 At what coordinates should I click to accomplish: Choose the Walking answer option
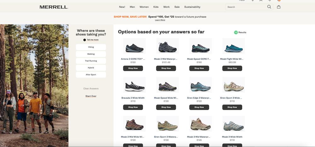pyautogui.click(x=91, y=54)
